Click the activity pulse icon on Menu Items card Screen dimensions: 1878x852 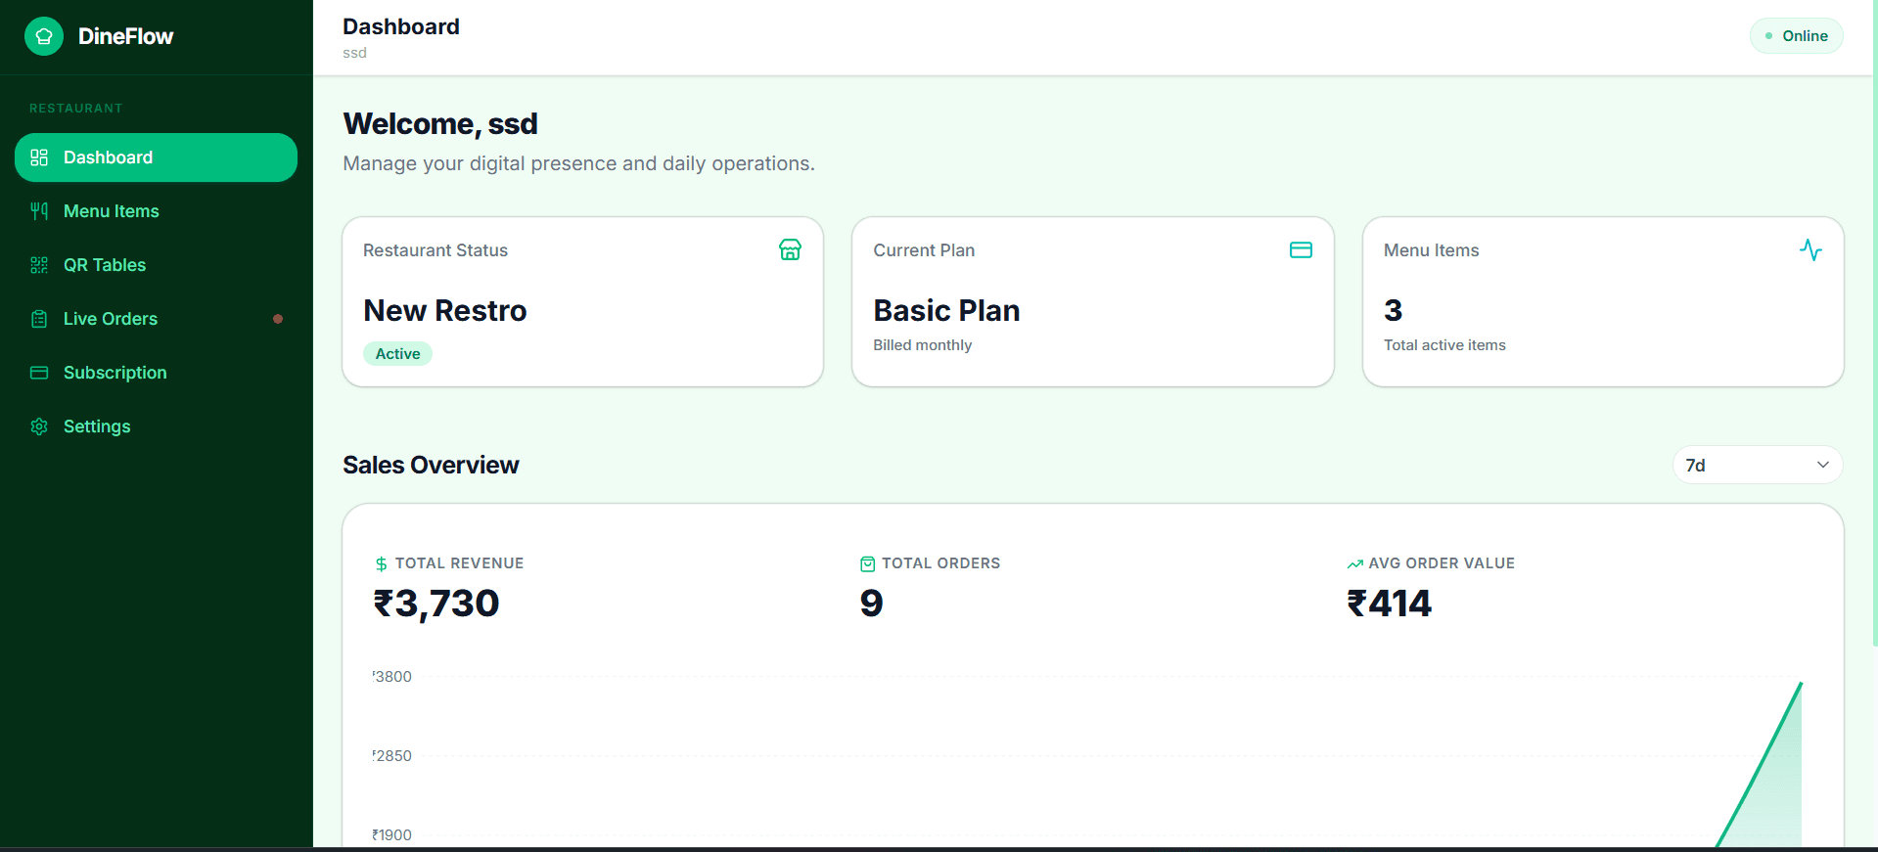pos(1811,249)
